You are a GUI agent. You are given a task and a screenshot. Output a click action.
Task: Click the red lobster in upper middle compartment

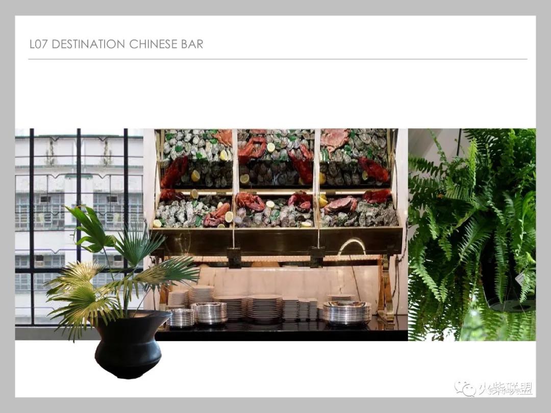pyautogui.click(x=251, y=148)
